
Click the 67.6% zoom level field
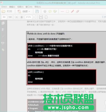click(x=28, y=17)
